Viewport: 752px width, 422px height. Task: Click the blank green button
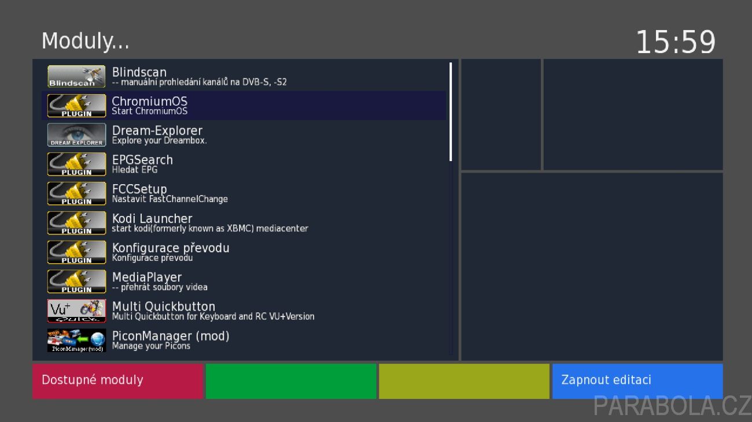click(291, 380)
